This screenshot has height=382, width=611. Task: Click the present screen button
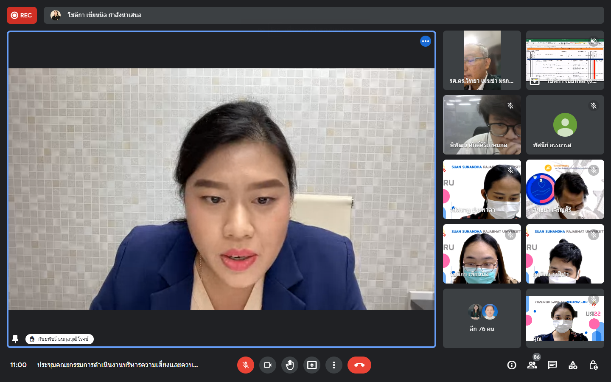tap(312, 365)
